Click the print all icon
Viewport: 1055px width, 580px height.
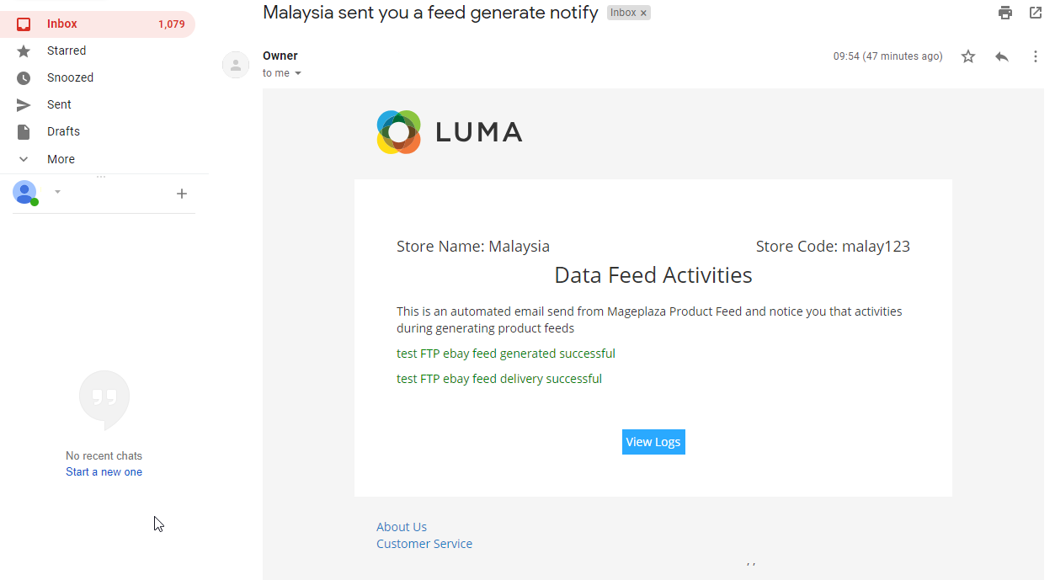(1004, 13)
